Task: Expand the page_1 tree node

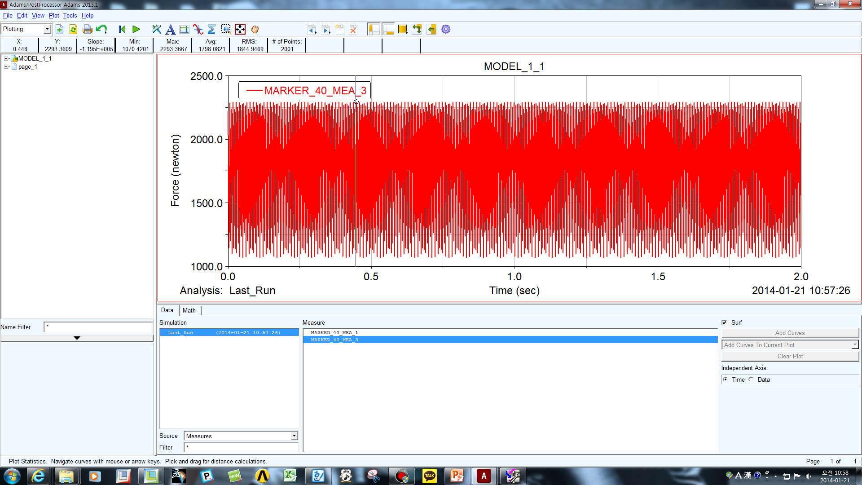Action: coord(6,66)
